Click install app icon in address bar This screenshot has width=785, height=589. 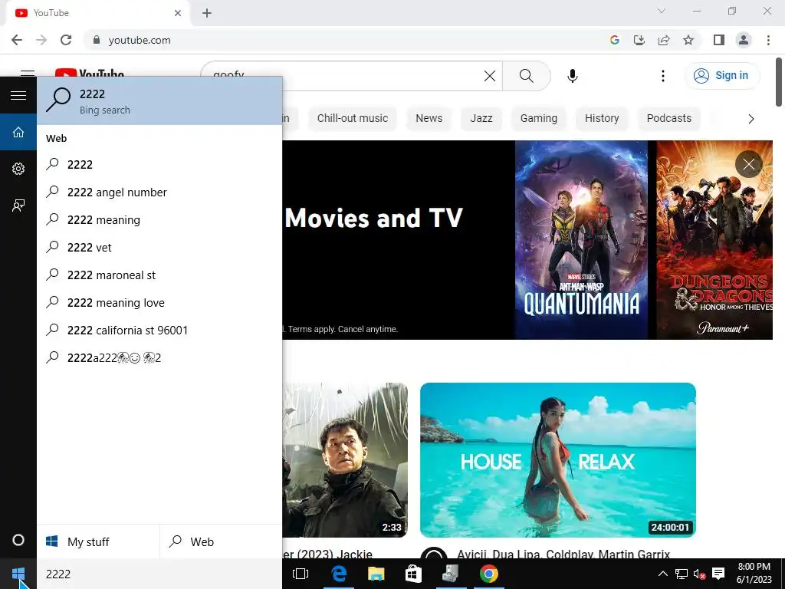point(639,40)
